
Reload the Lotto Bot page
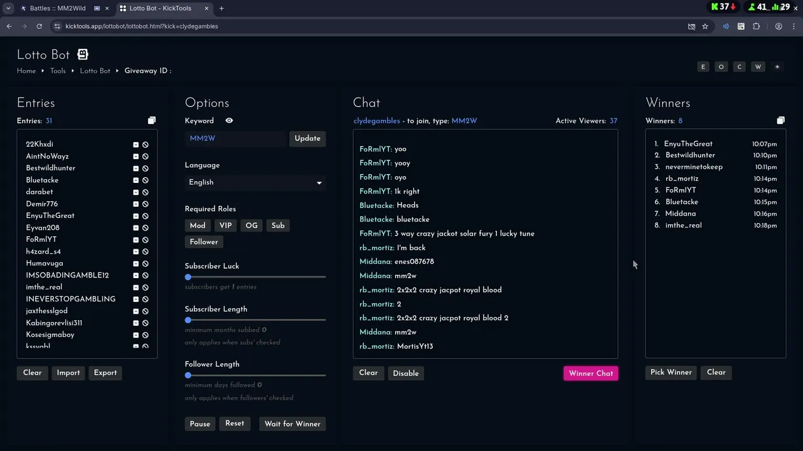click(x=39, y=26)
